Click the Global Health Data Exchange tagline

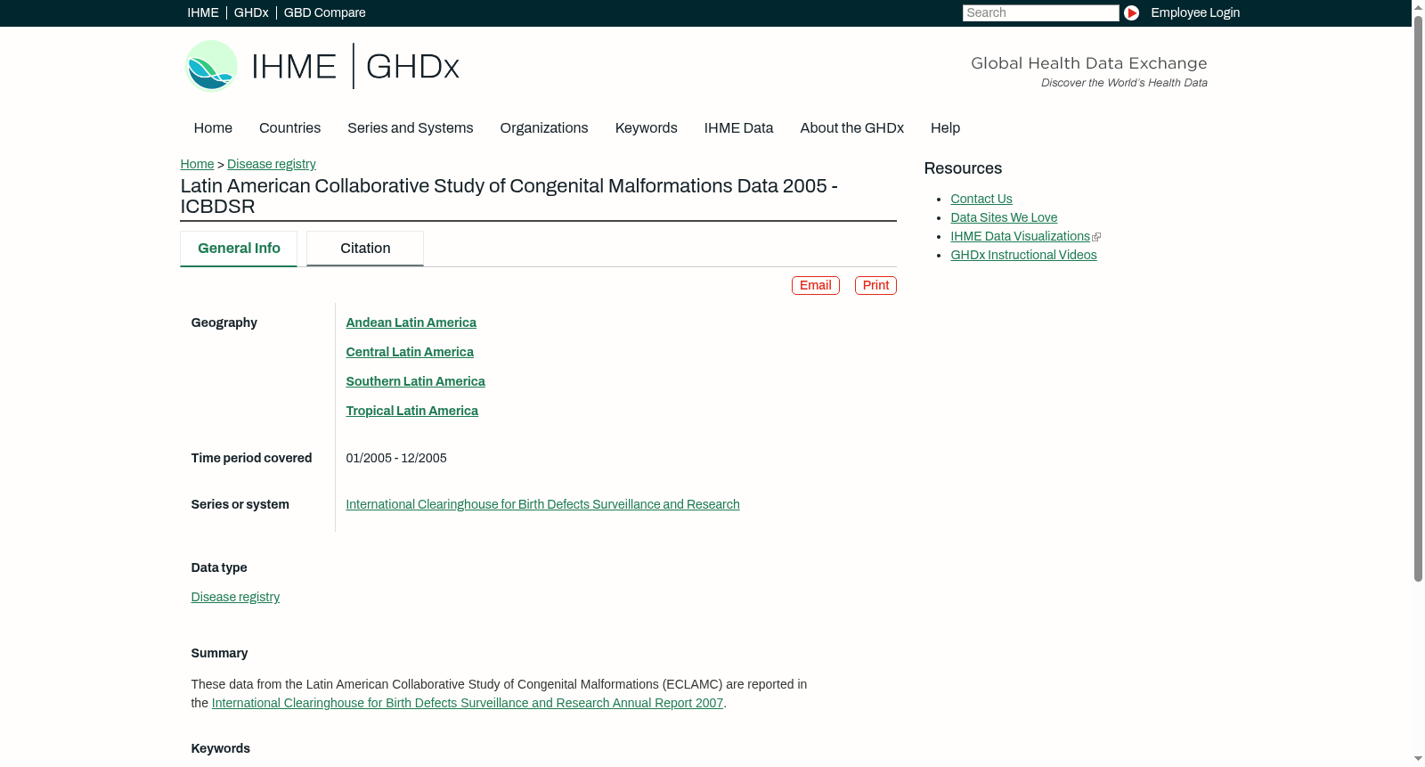click(x=1089, y=63)
